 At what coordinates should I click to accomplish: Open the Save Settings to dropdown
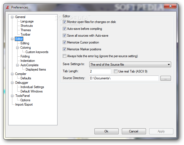pos(130,65)
